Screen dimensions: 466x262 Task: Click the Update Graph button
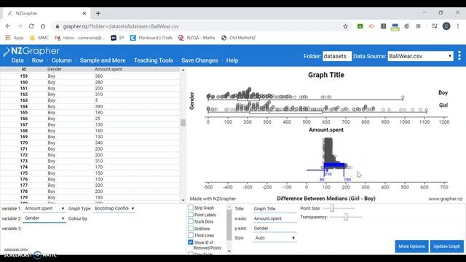coord(446,247)
